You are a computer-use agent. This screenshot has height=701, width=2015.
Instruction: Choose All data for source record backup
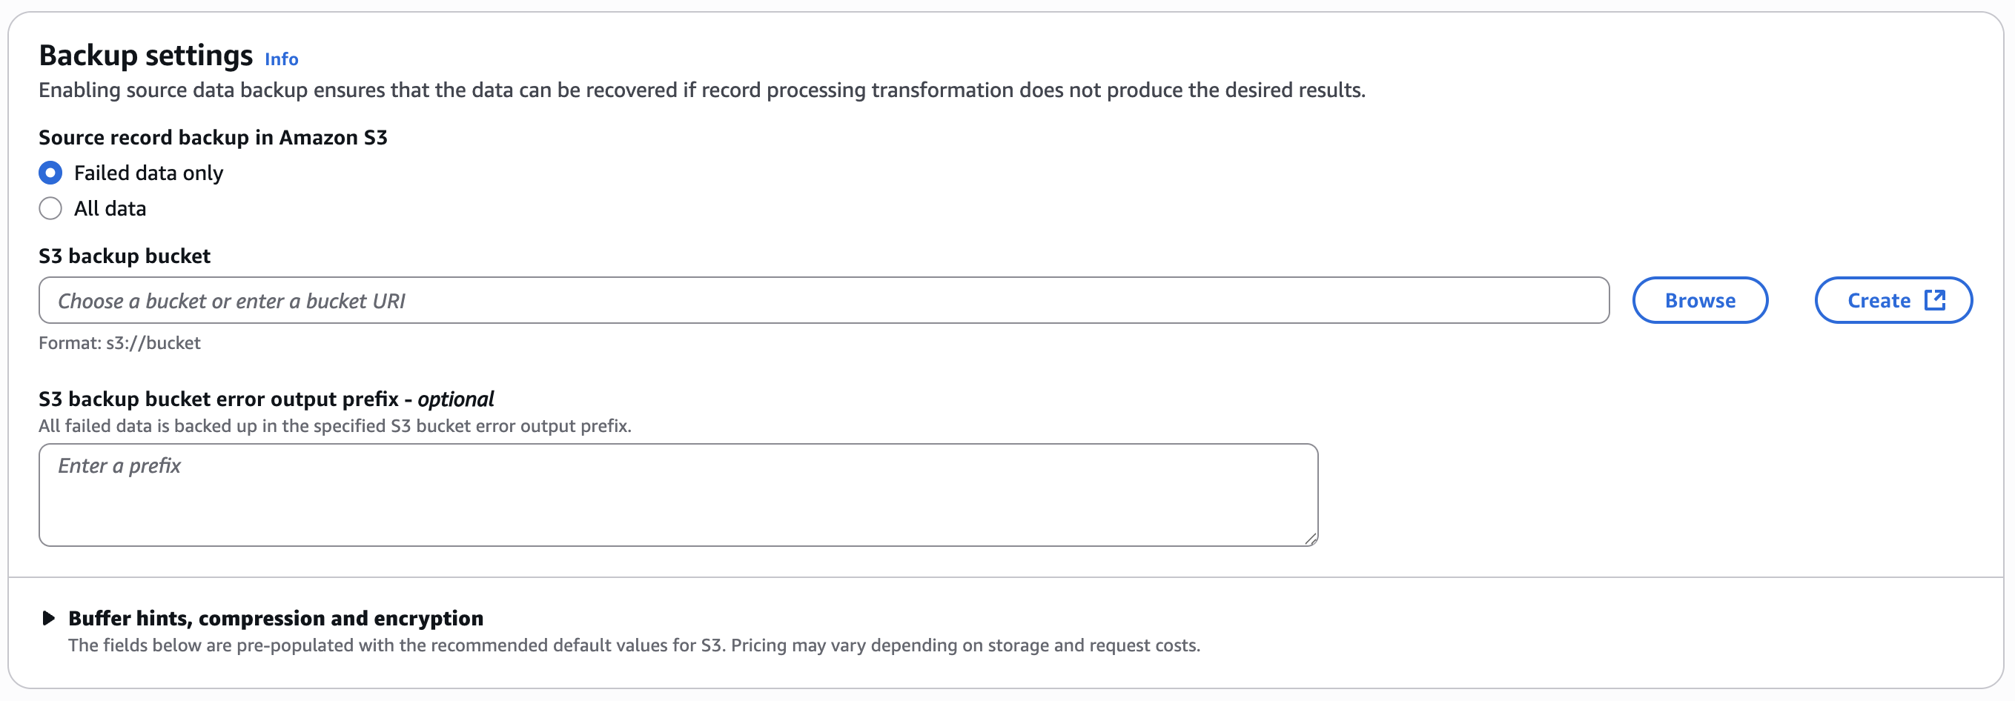tap(50, 208)
